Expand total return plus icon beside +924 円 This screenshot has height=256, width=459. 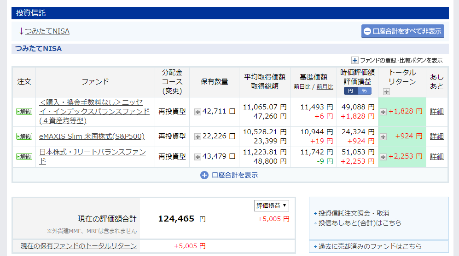(383, 137)
